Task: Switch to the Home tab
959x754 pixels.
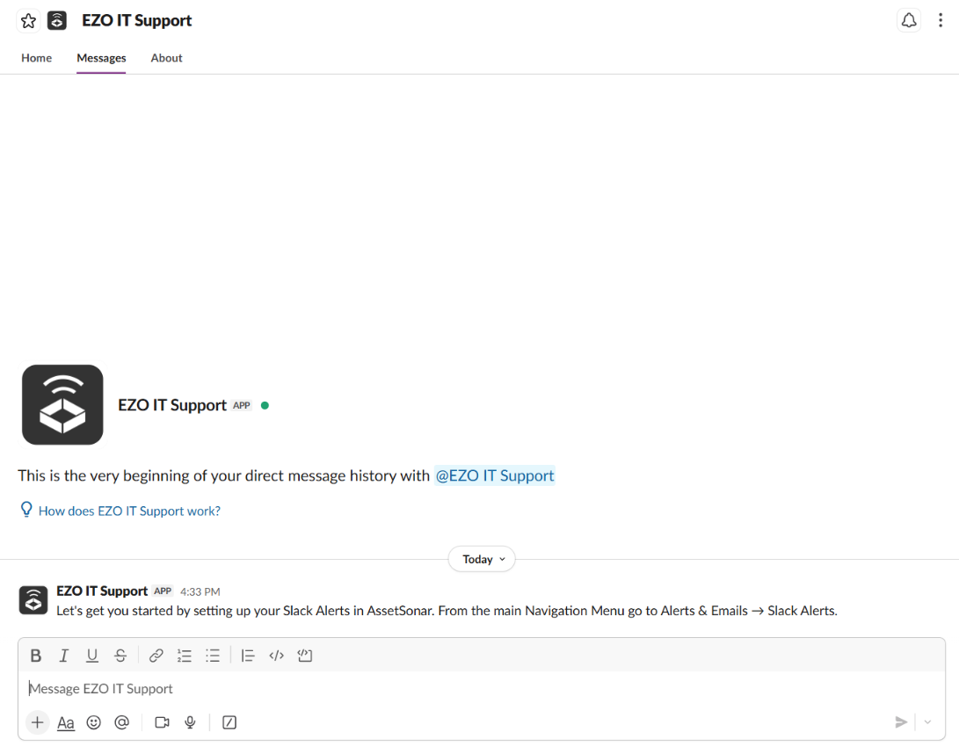Action: point(37,58)
